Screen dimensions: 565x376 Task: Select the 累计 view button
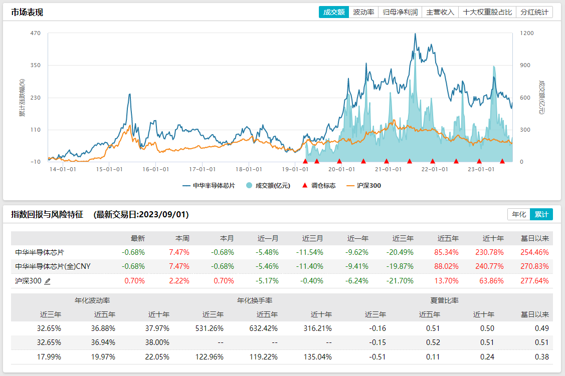pos(541,214)
